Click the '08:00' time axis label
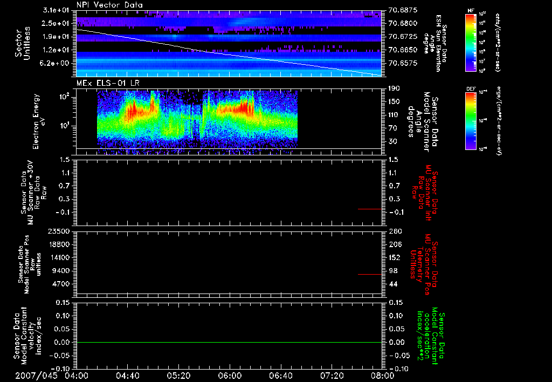The image size is (552, 382). tap(383, 376)
